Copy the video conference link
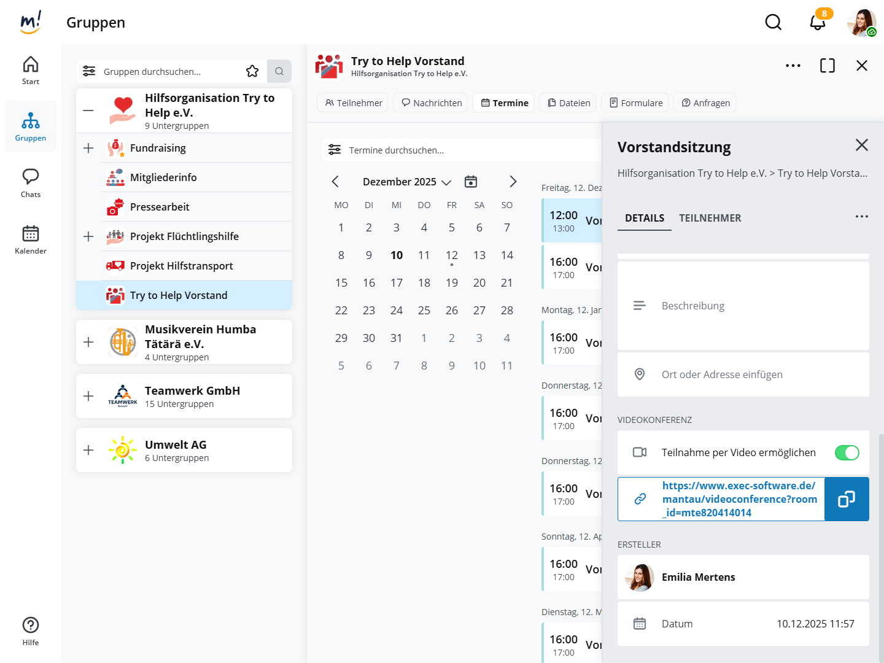This screenshot has width=884, height=663. coord(847,499)
